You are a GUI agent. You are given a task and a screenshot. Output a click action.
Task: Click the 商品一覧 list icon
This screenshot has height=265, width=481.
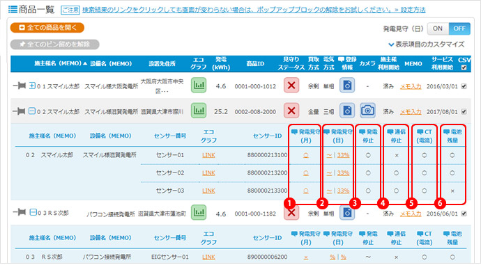tap(13, 10)
